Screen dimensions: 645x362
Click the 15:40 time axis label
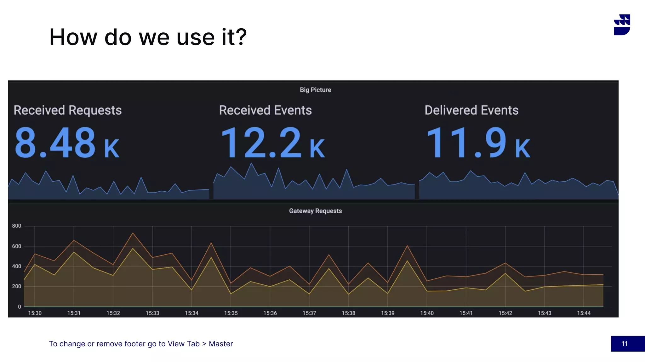[427, 313]
